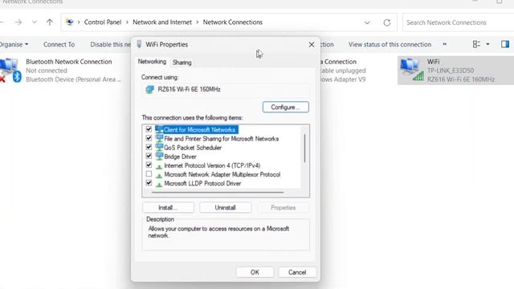
Task: Switch to the Sharing tab
Action: tap(182, 63)
